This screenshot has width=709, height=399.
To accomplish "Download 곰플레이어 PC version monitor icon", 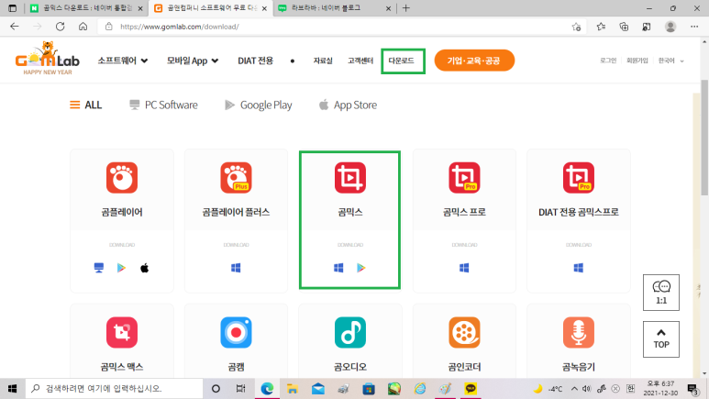I will tap(98, 268).
